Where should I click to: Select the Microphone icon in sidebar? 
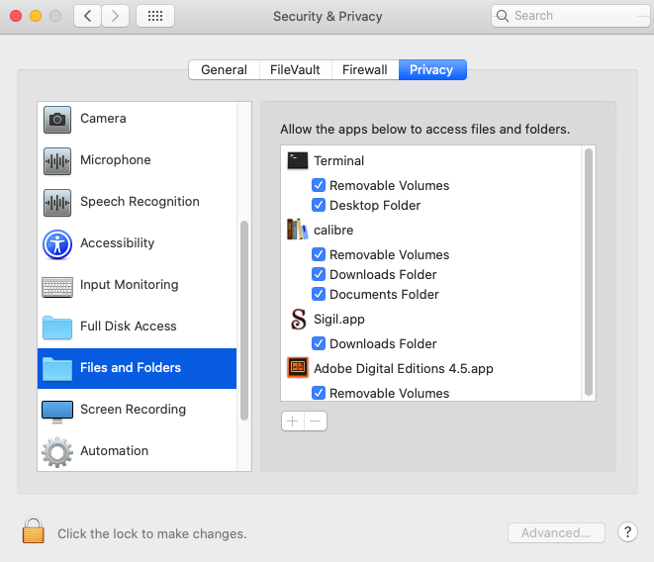(57, 160)
